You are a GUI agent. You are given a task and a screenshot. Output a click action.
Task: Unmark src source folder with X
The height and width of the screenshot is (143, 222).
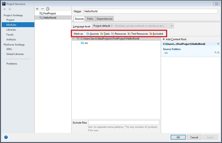218,53
